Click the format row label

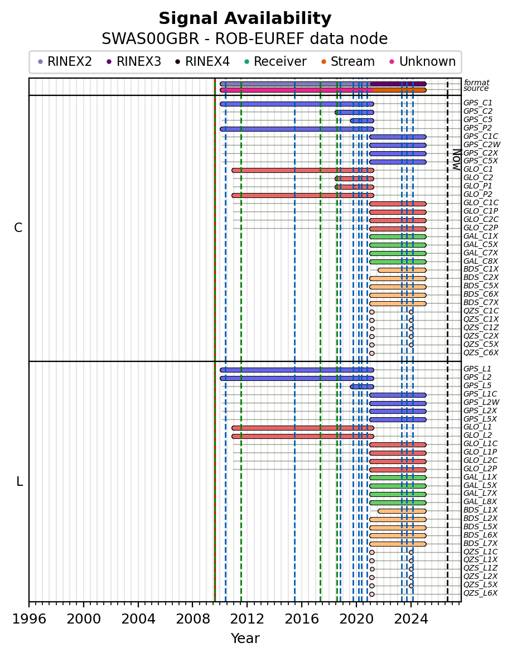click(x=476, y=83)
